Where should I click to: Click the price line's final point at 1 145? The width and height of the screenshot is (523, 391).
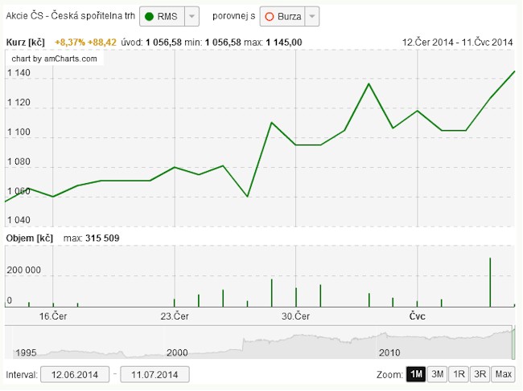[x=514, y=71]
